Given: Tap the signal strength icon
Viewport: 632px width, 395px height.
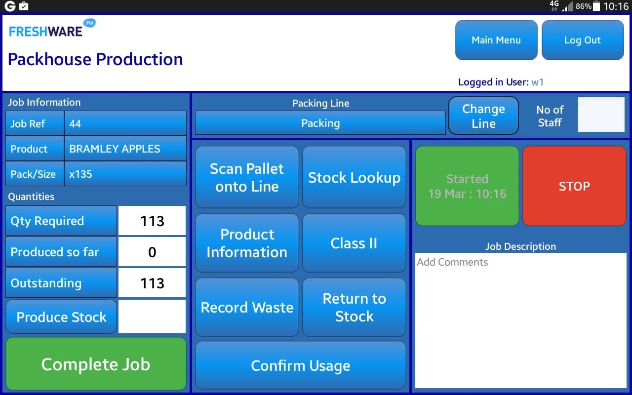Looking at the screenshot, I should coord(567,6).
